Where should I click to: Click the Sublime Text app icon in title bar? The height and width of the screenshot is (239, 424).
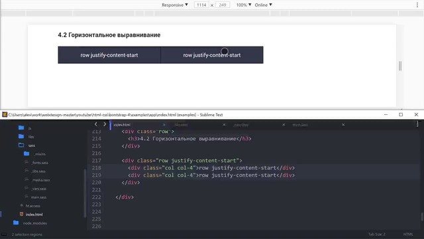(5, 115)
